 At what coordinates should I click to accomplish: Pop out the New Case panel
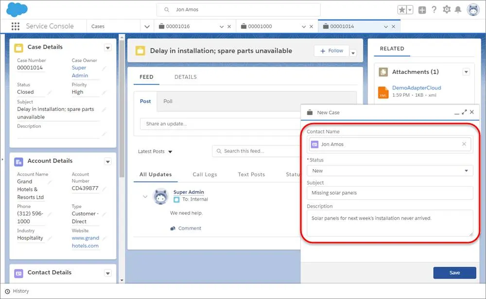click(x=464, y=112)
